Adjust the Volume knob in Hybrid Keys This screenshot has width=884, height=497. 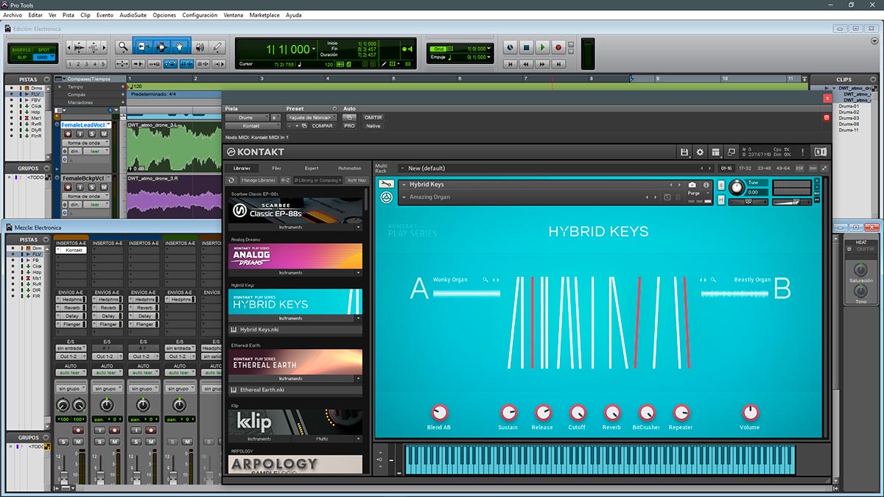click(750, 413)
